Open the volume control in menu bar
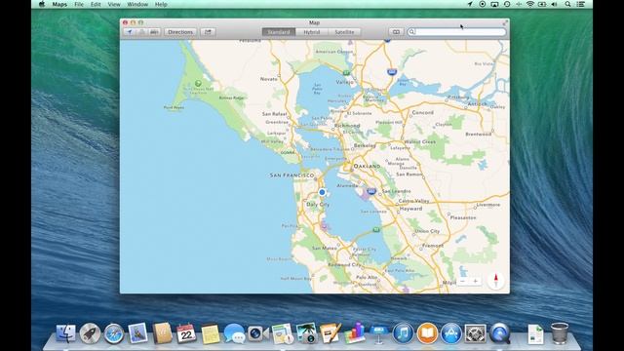Screen dimensions: 624x351 click(554, 4)
